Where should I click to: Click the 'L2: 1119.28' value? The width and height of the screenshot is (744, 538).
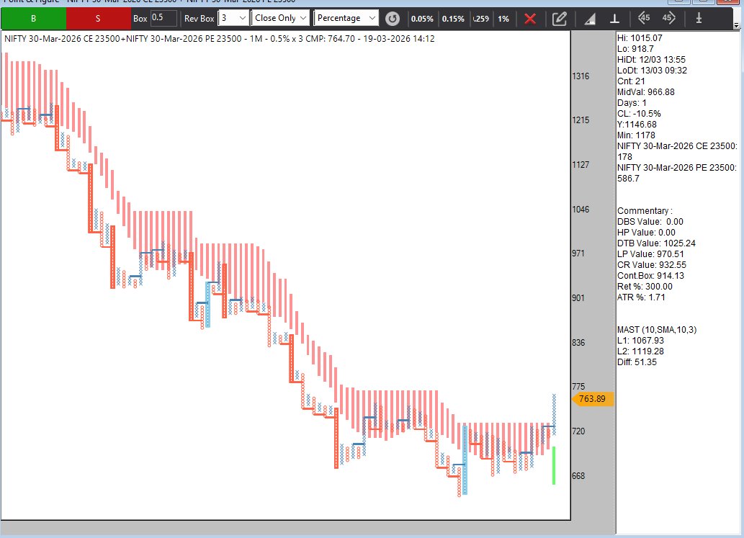click(640, 351)
